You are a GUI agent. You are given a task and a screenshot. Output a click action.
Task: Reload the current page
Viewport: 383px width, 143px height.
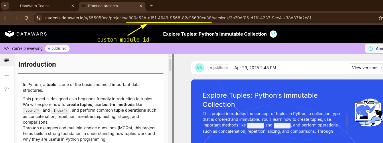point(26,18)
